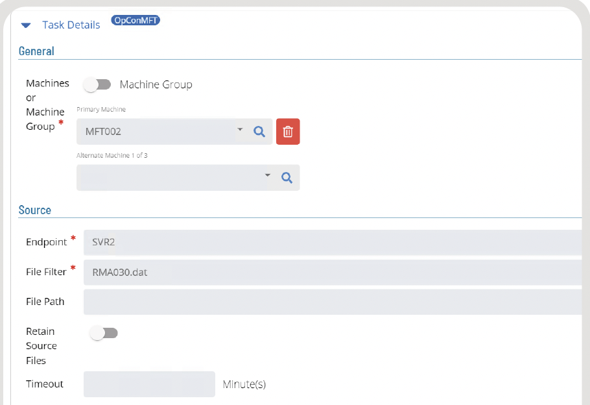The width and height of the screenshot is (590, 405).
Task: Click the empty Alternate Machine combo box
Action: 188,177
